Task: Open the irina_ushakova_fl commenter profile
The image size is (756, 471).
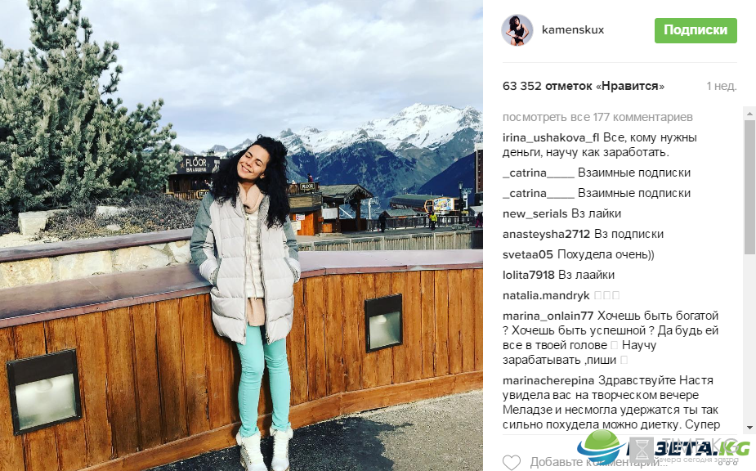Action: coord(551,137)
